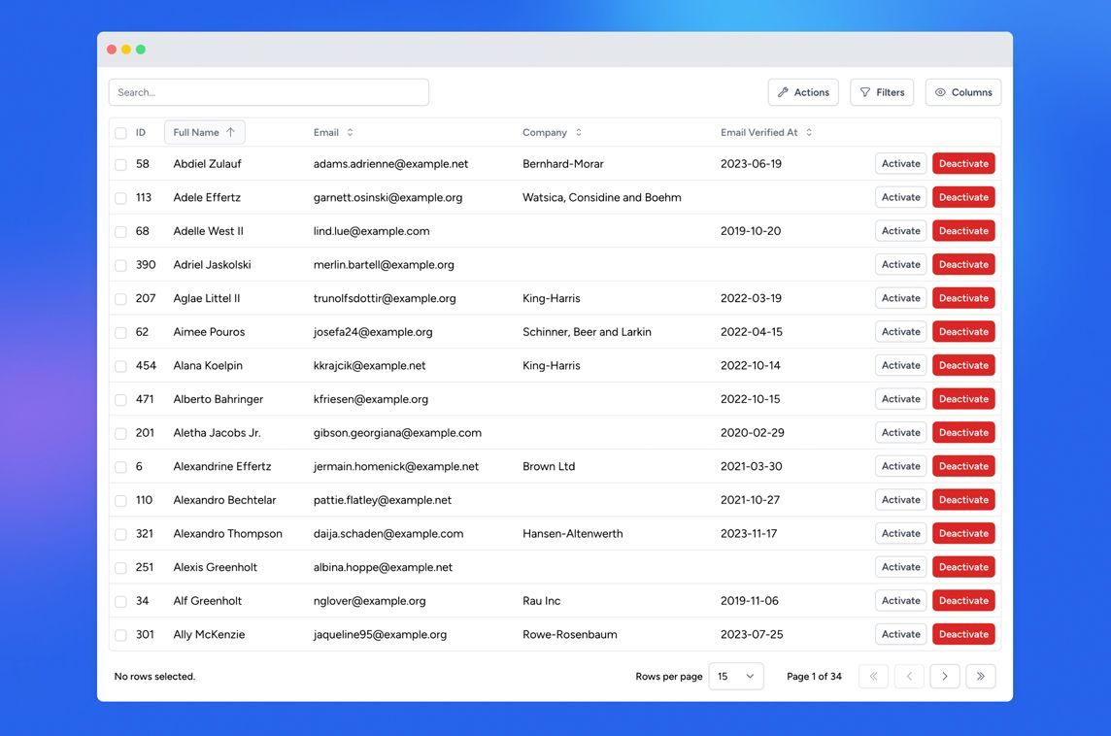Jump to the last page arrow

[981, 676]
